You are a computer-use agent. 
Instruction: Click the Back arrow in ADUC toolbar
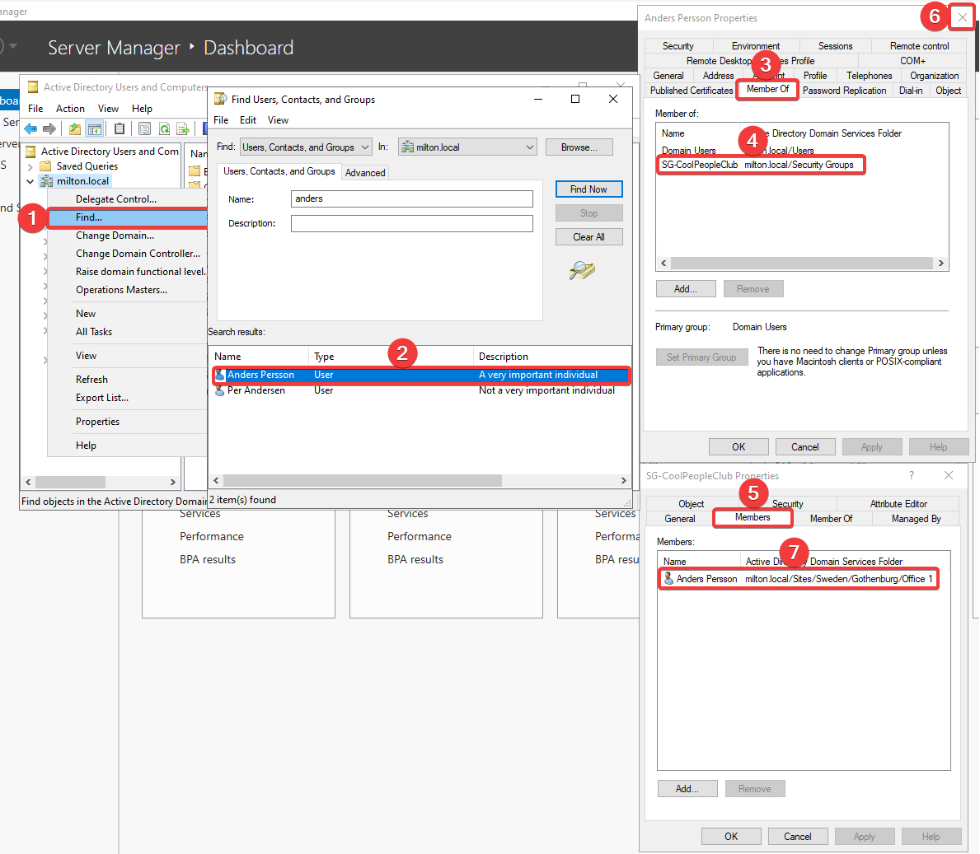30,128
